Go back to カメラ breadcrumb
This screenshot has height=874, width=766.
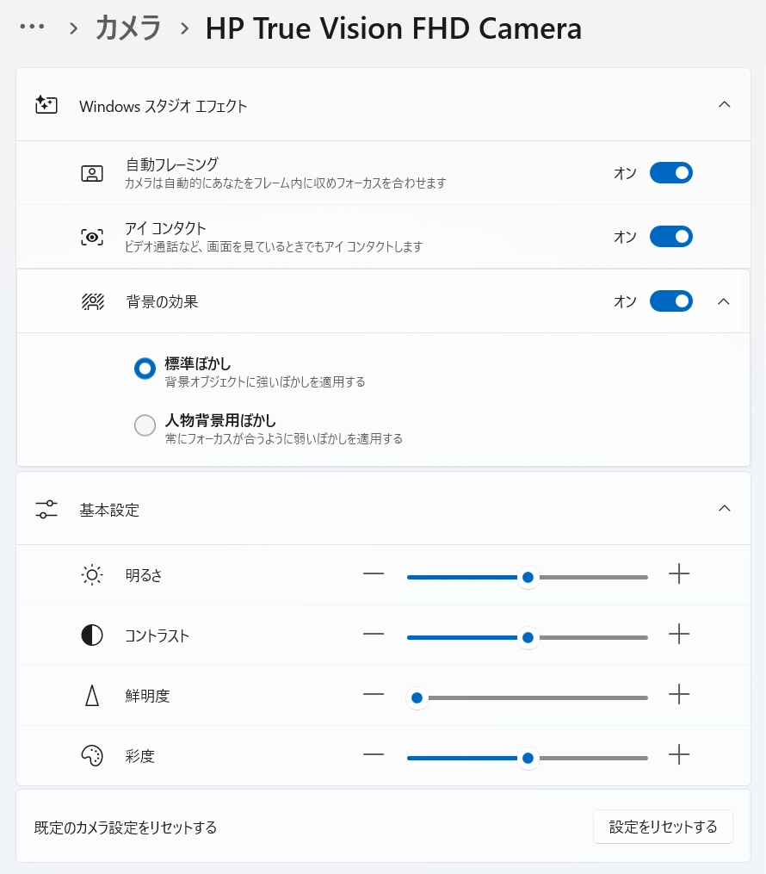click(128, 28)
